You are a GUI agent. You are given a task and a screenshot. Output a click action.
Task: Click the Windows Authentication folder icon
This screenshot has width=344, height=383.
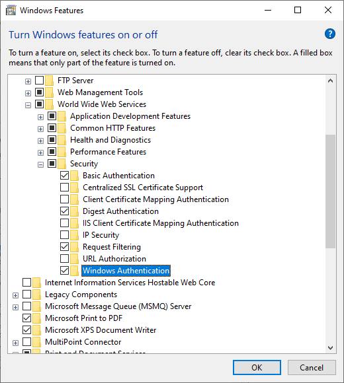pos(74,271)
